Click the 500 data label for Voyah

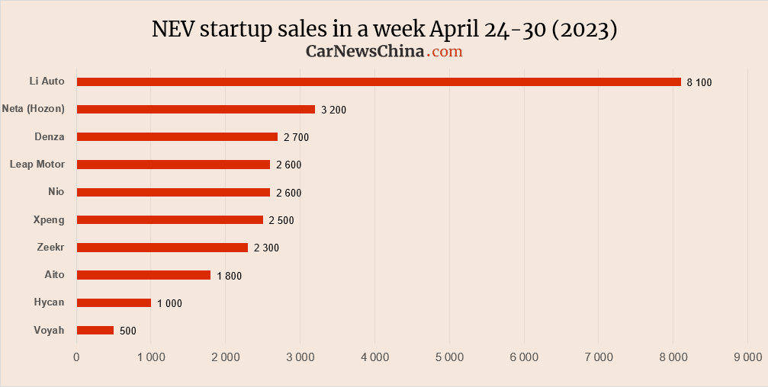click(x=128, y=331)
